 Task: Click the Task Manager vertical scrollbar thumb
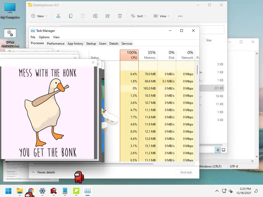tap(197, 69)
